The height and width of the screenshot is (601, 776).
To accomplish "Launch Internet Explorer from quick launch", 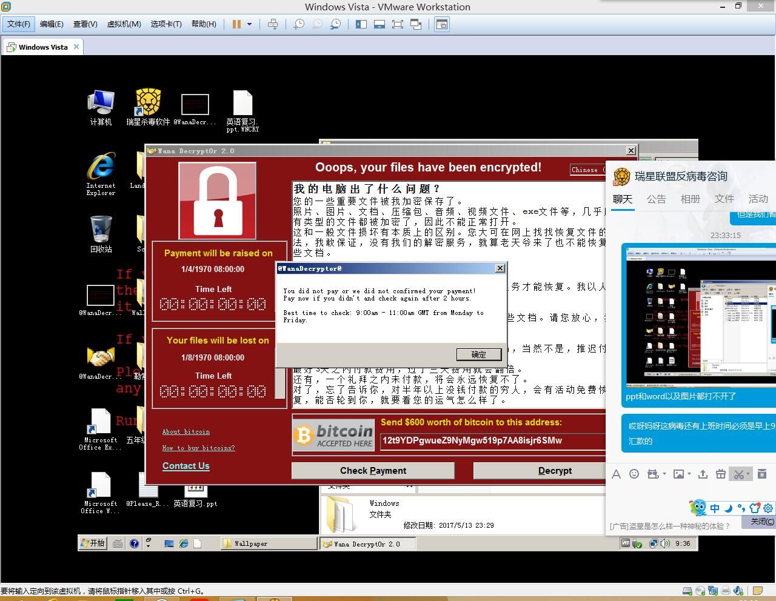I will point(183,543).
